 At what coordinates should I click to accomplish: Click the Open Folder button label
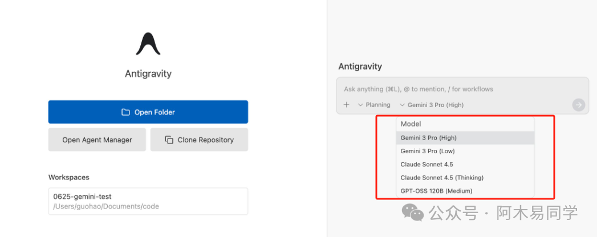(x=155, y=112)
